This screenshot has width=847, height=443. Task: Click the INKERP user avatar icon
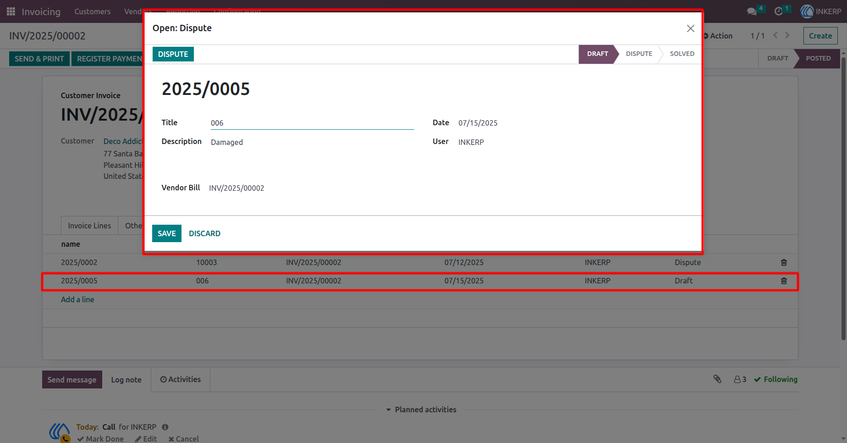point(807,11)
